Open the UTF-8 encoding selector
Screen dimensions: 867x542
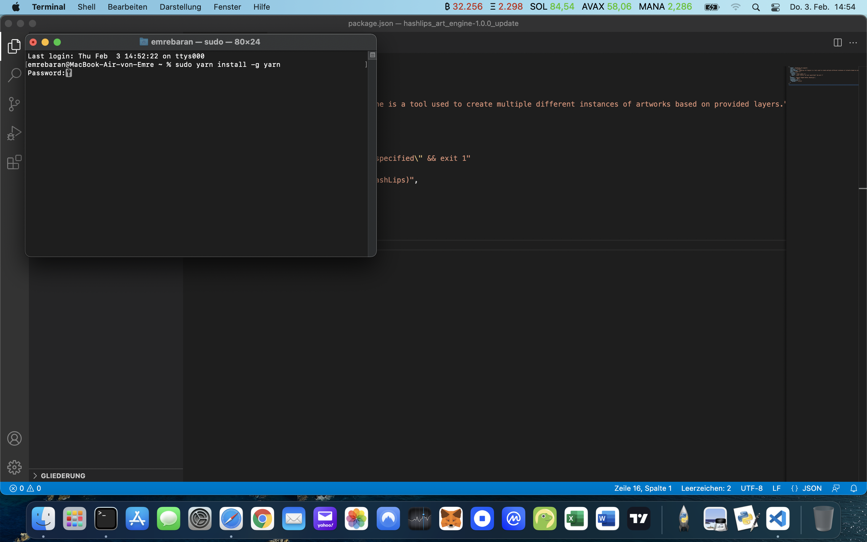click(752, 488)
